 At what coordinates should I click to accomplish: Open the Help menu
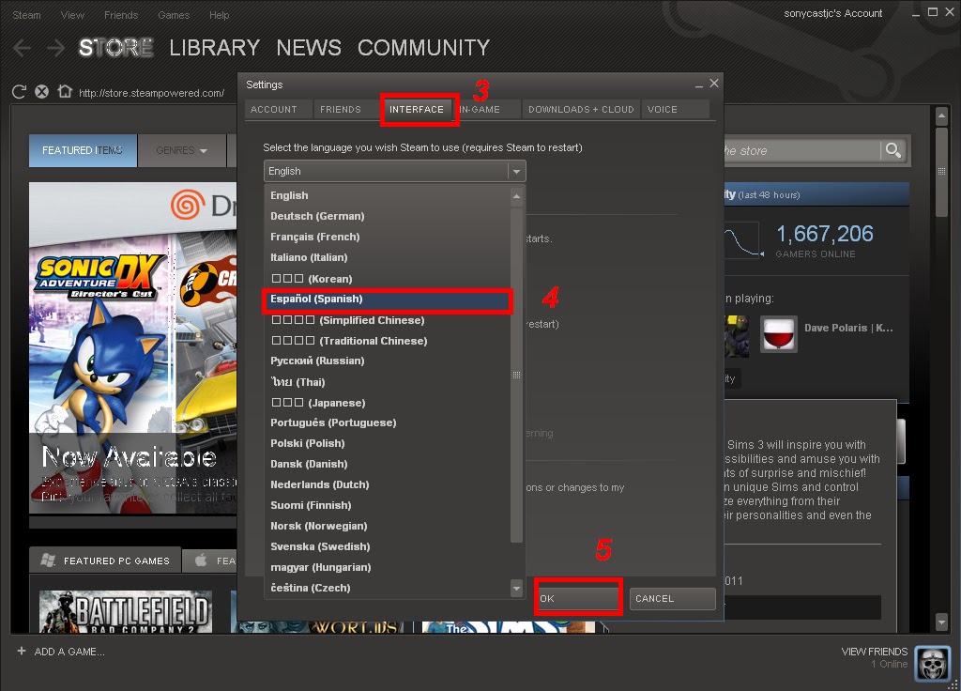point(219,15)
